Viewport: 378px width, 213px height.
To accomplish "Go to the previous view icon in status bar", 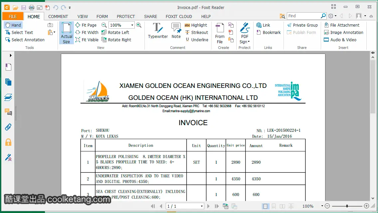I will tap(226, 206).
